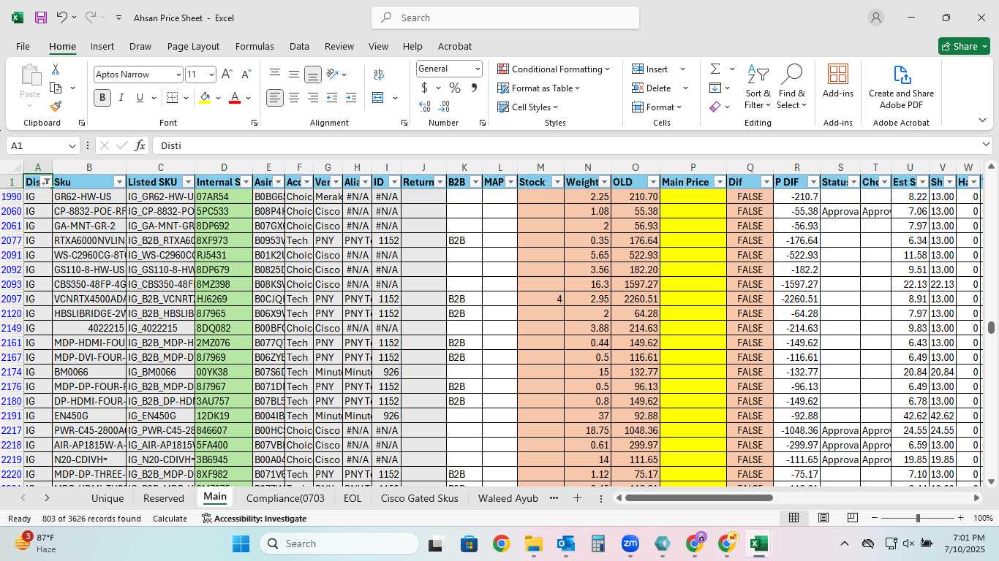
Task: Toggle Bold formatting
Action: 102,98
